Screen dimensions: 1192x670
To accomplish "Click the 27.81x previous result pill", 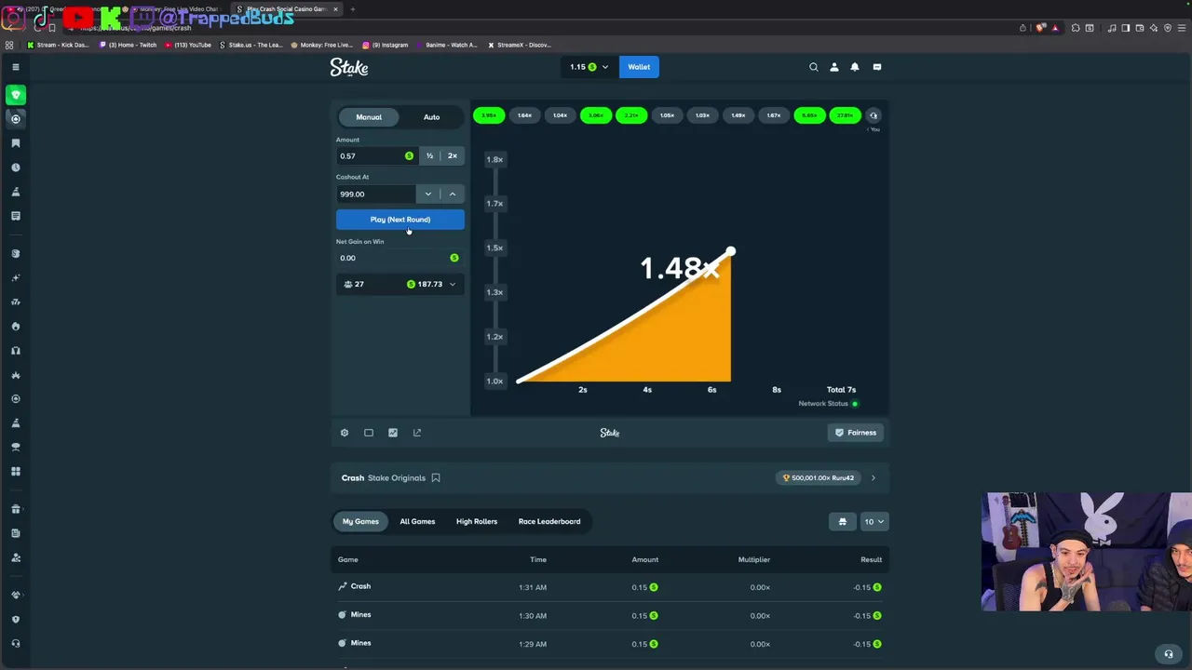I will [845, 115].
